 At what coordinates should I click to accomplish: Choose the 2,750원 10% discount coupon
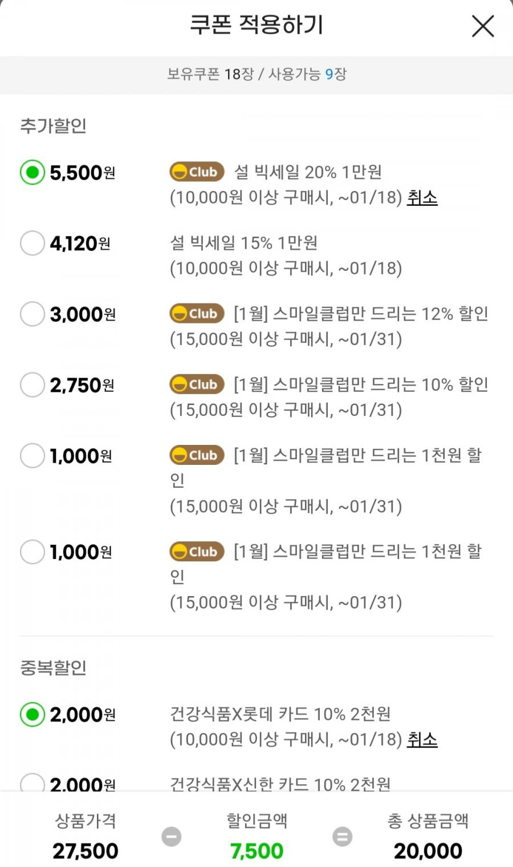pos(32,384)
